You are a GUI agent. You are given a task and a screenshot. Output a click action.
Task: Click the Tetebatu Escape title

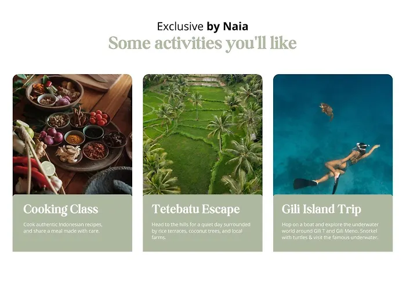coord(196,209)
